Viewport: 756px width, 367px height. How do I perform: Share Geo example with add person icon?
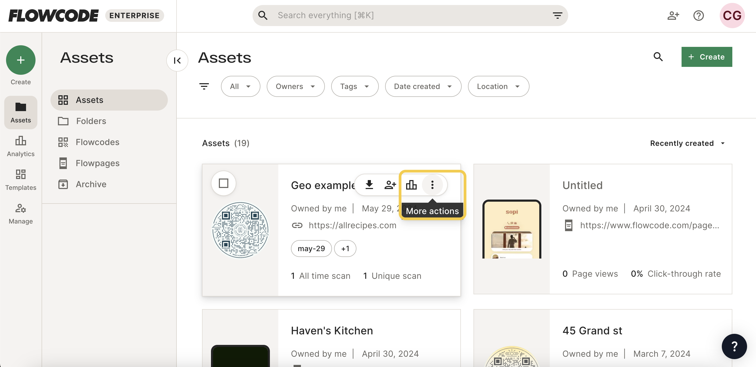pos(390,185)
